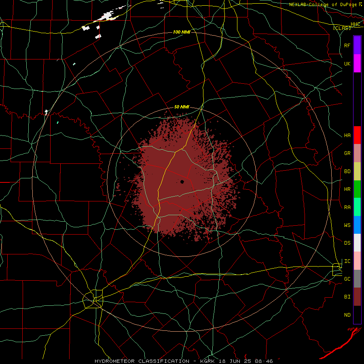Click the 50 NMI range ring label
Viewport: 364px width, 364px height.
pos(182,107)
